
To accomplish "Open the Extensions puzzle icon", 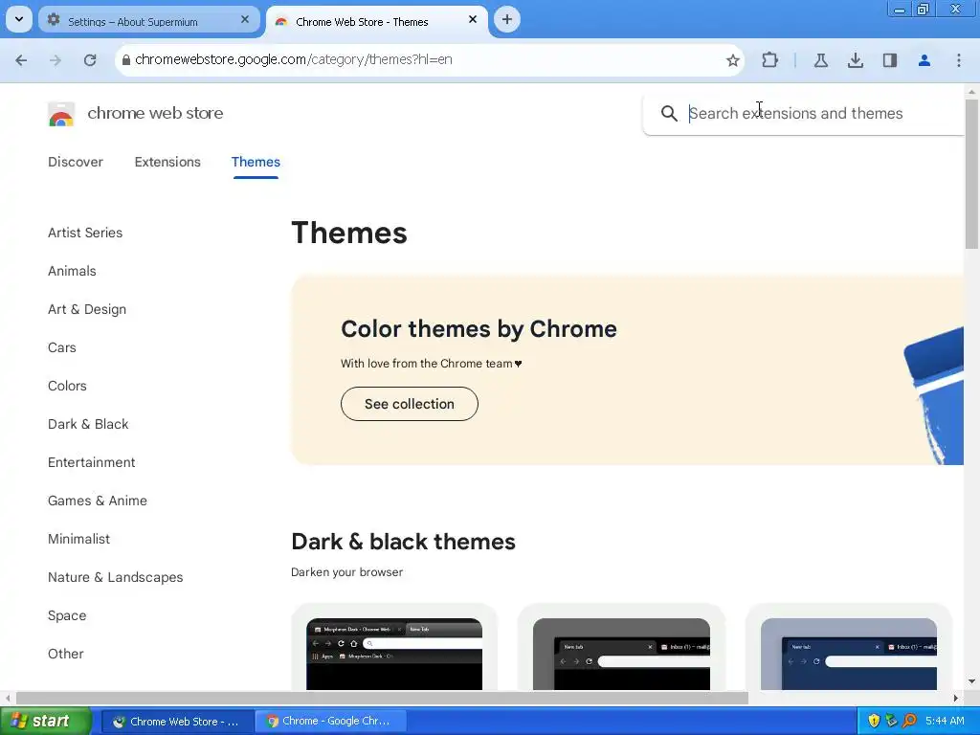I will pos(770,60).
